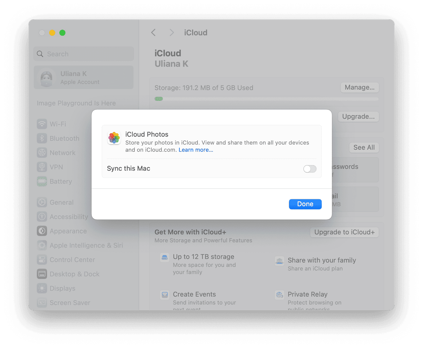Enable the Sync this Mac toggle
This screenshot has width=423, height=348.
310,169
